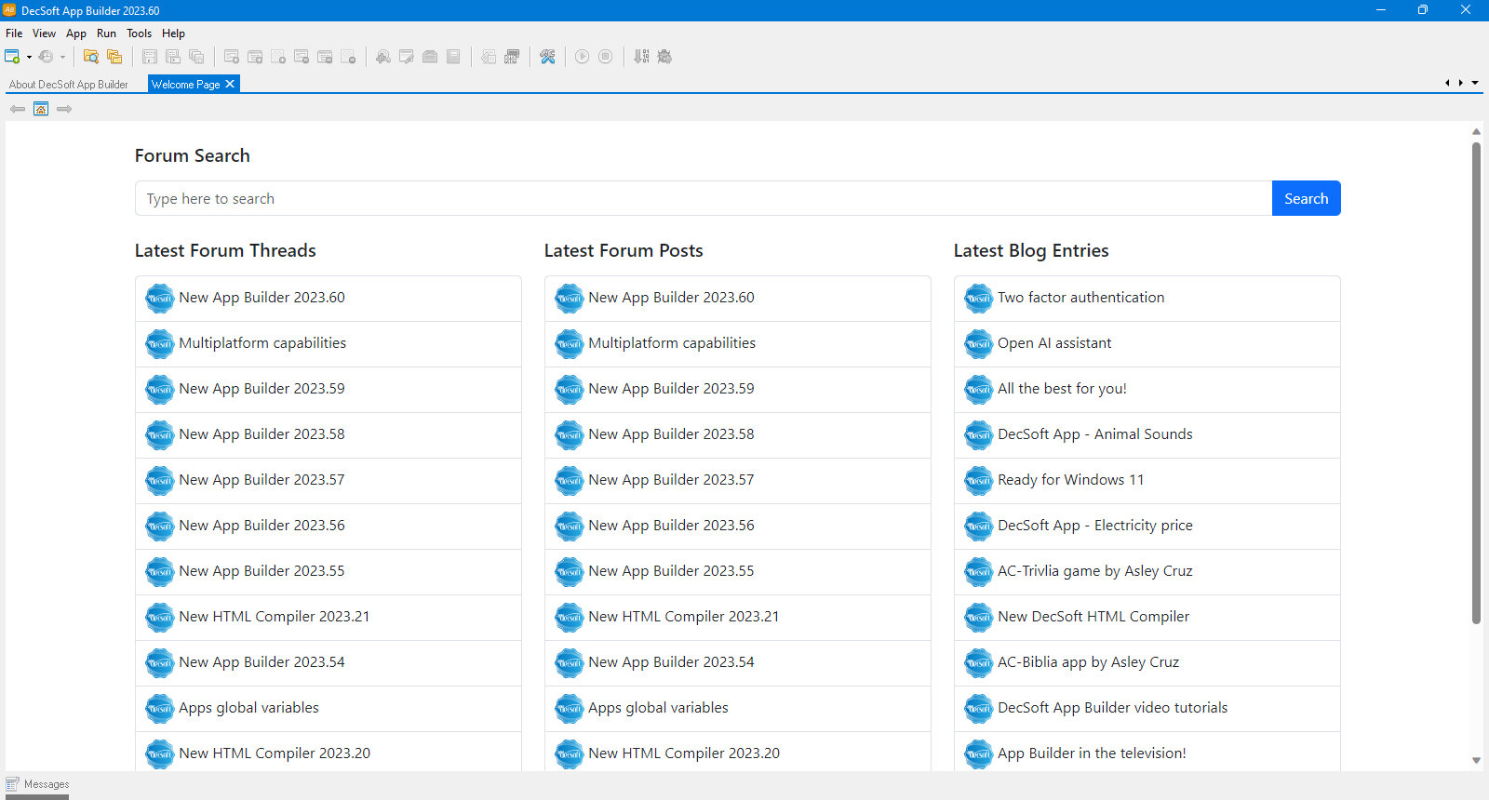Close the Welcome Page tab
Viewport: 1489px width, 800px height.
pos(230,84)
